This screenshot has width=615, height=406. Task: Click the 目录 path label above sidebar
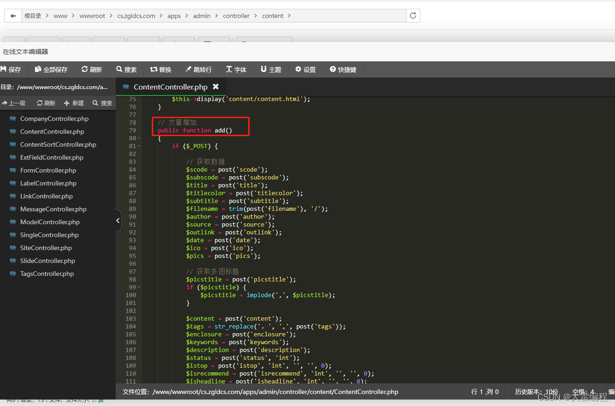point(54,87)
